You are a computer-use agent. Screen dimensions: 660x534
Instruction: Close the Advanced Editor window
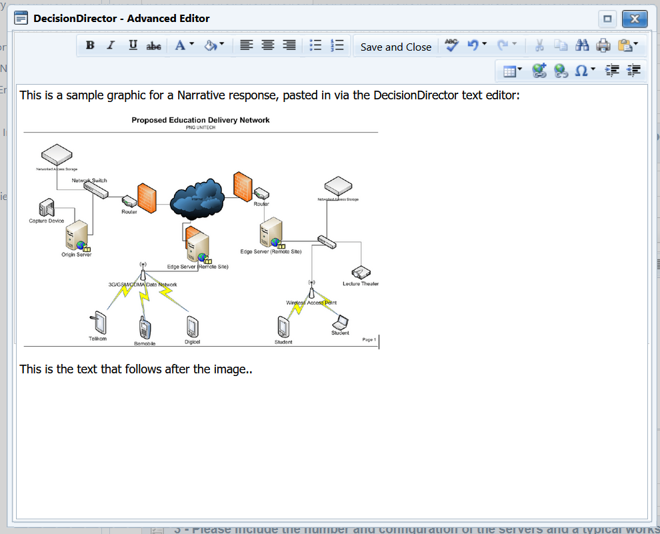pos(635,19)
